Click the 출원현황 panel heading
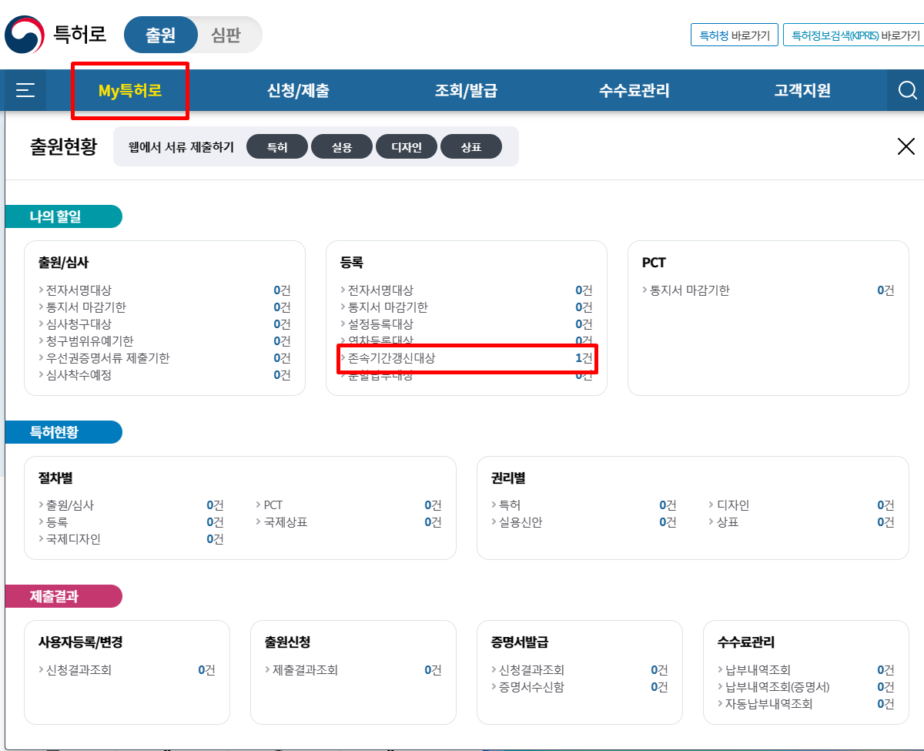924x751 pixels. click(64, 146)
